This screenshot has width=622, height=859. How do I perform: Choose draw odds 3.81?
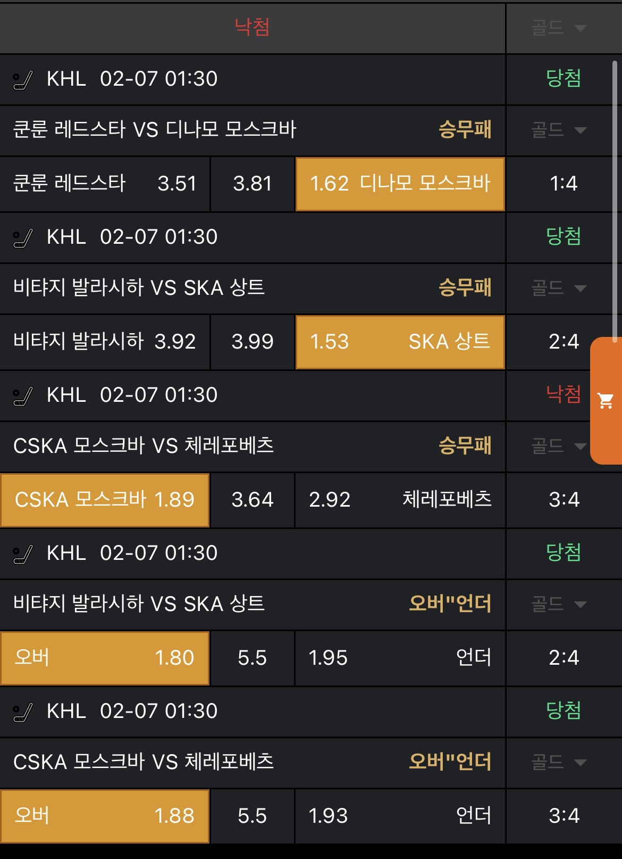[x=253, y=184]
